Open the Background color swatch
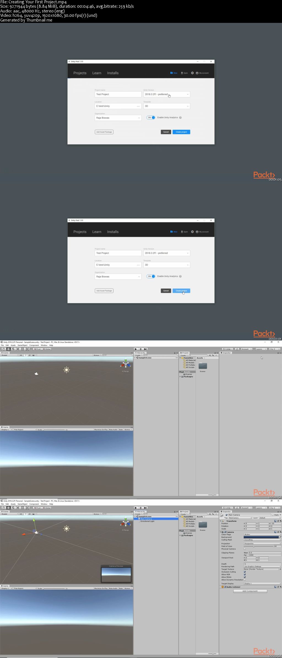The height and width of the screenshot is (658, 282). [x=261, y=537]
